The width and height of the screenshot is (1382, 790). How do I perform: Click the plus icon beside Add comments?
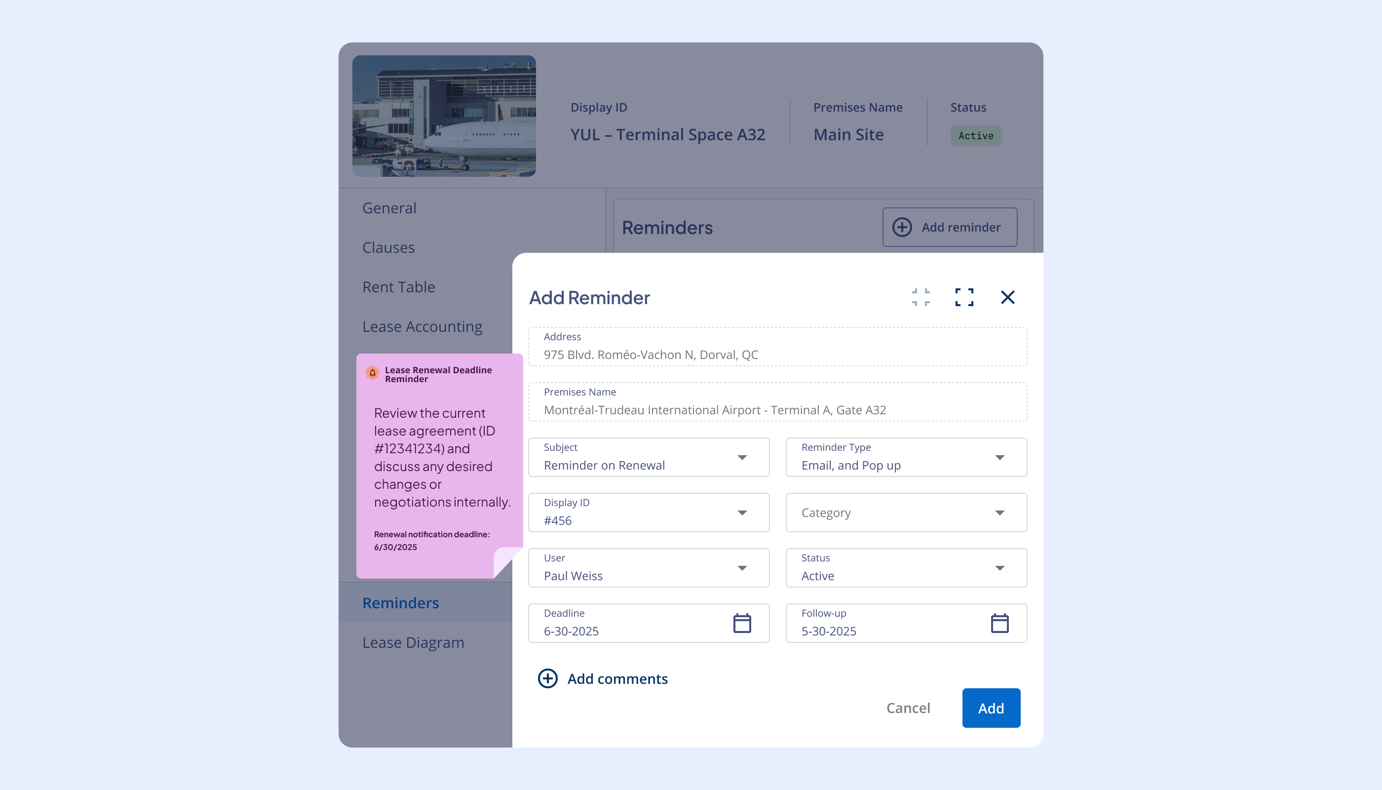pyautogui.click(x=547, y=679)
